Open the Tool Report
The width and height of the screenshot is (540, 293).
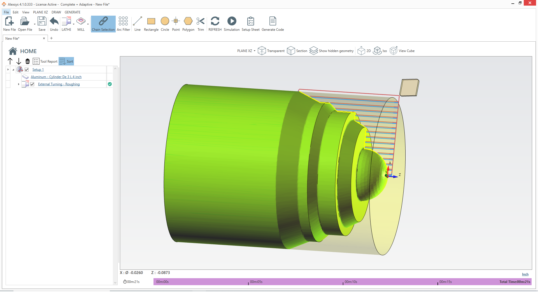[x=45, y=61]
